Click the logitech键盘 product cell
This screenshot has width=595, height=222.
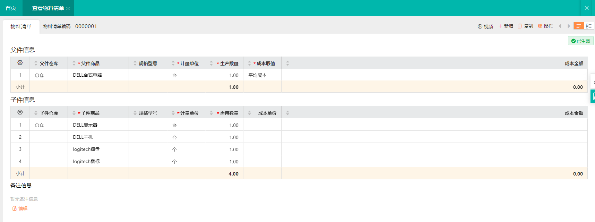(x=86, y=149)
